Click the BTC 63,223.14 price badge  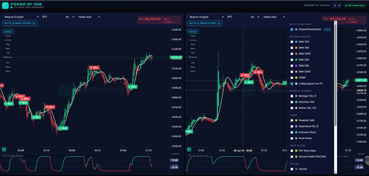(x=159, y=20)
